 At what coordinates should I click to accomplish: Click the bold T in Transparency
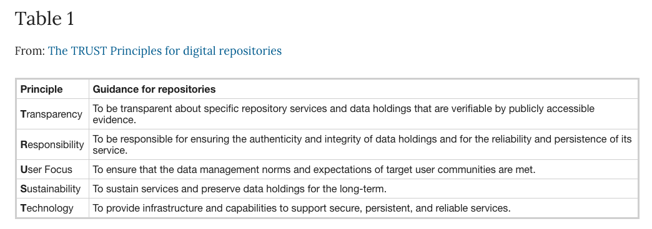tap(23, 114)
